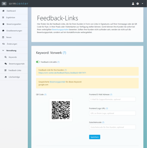Click help (?) next to QR Code
The width and height of the screenshot is (147, 148).
tap(45, 94)
